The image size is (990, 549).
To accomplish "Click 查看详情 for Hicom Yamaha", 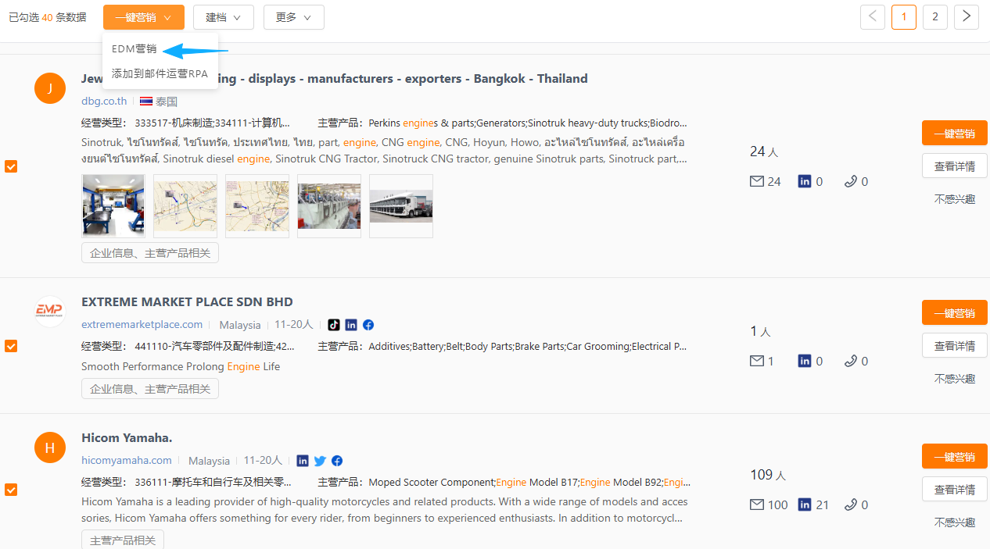I will click(x=955, y=489).
